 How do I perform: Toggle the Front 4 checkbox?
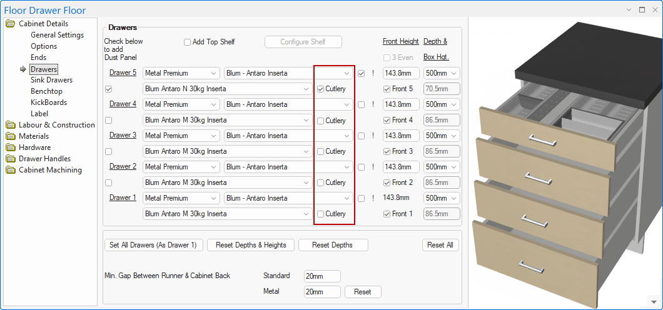[x=387, y=121]
